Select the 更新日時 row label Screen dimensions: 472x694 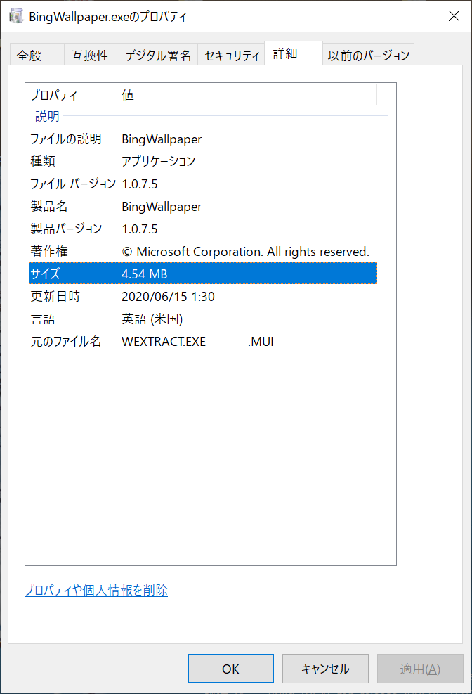(x=55, y=296)
